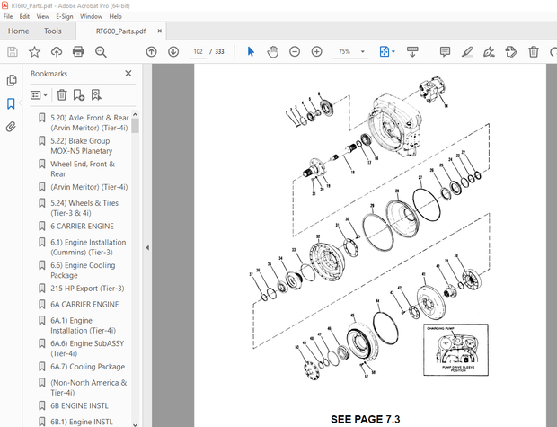Open the attachments paperclip panel

(x=12, y=127)
